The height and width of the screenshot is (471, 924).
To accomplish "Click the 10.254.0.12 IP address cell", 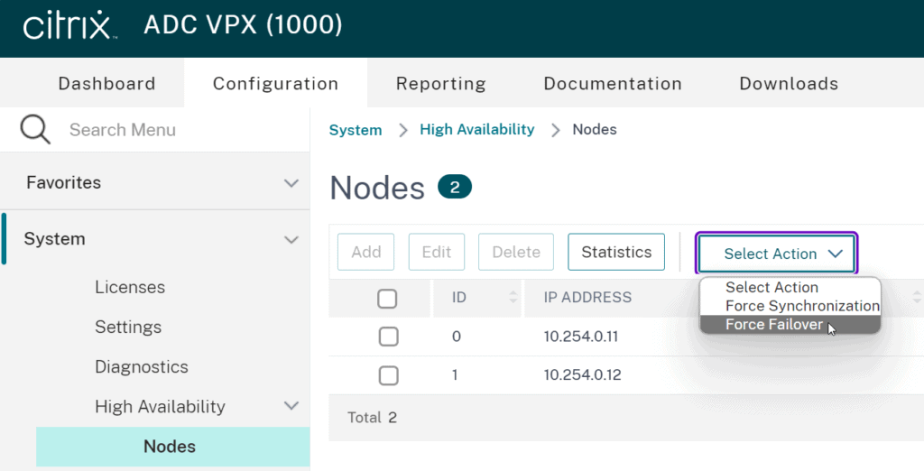I will tap(582, 375).
